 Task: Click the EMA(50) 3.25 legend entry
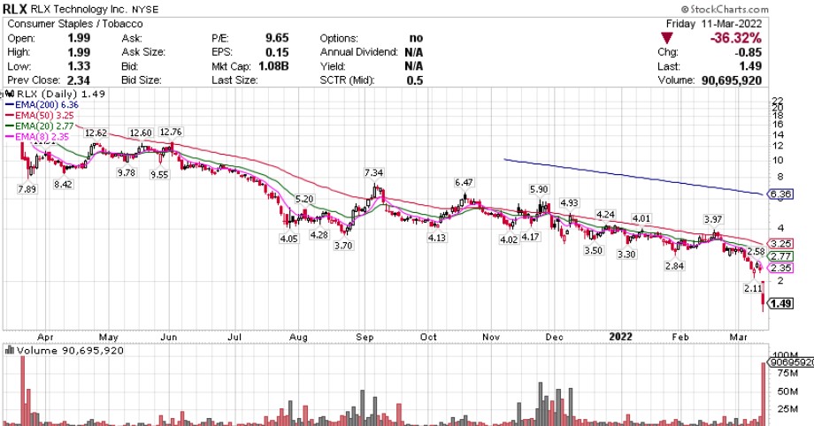[x=40, y=115]
